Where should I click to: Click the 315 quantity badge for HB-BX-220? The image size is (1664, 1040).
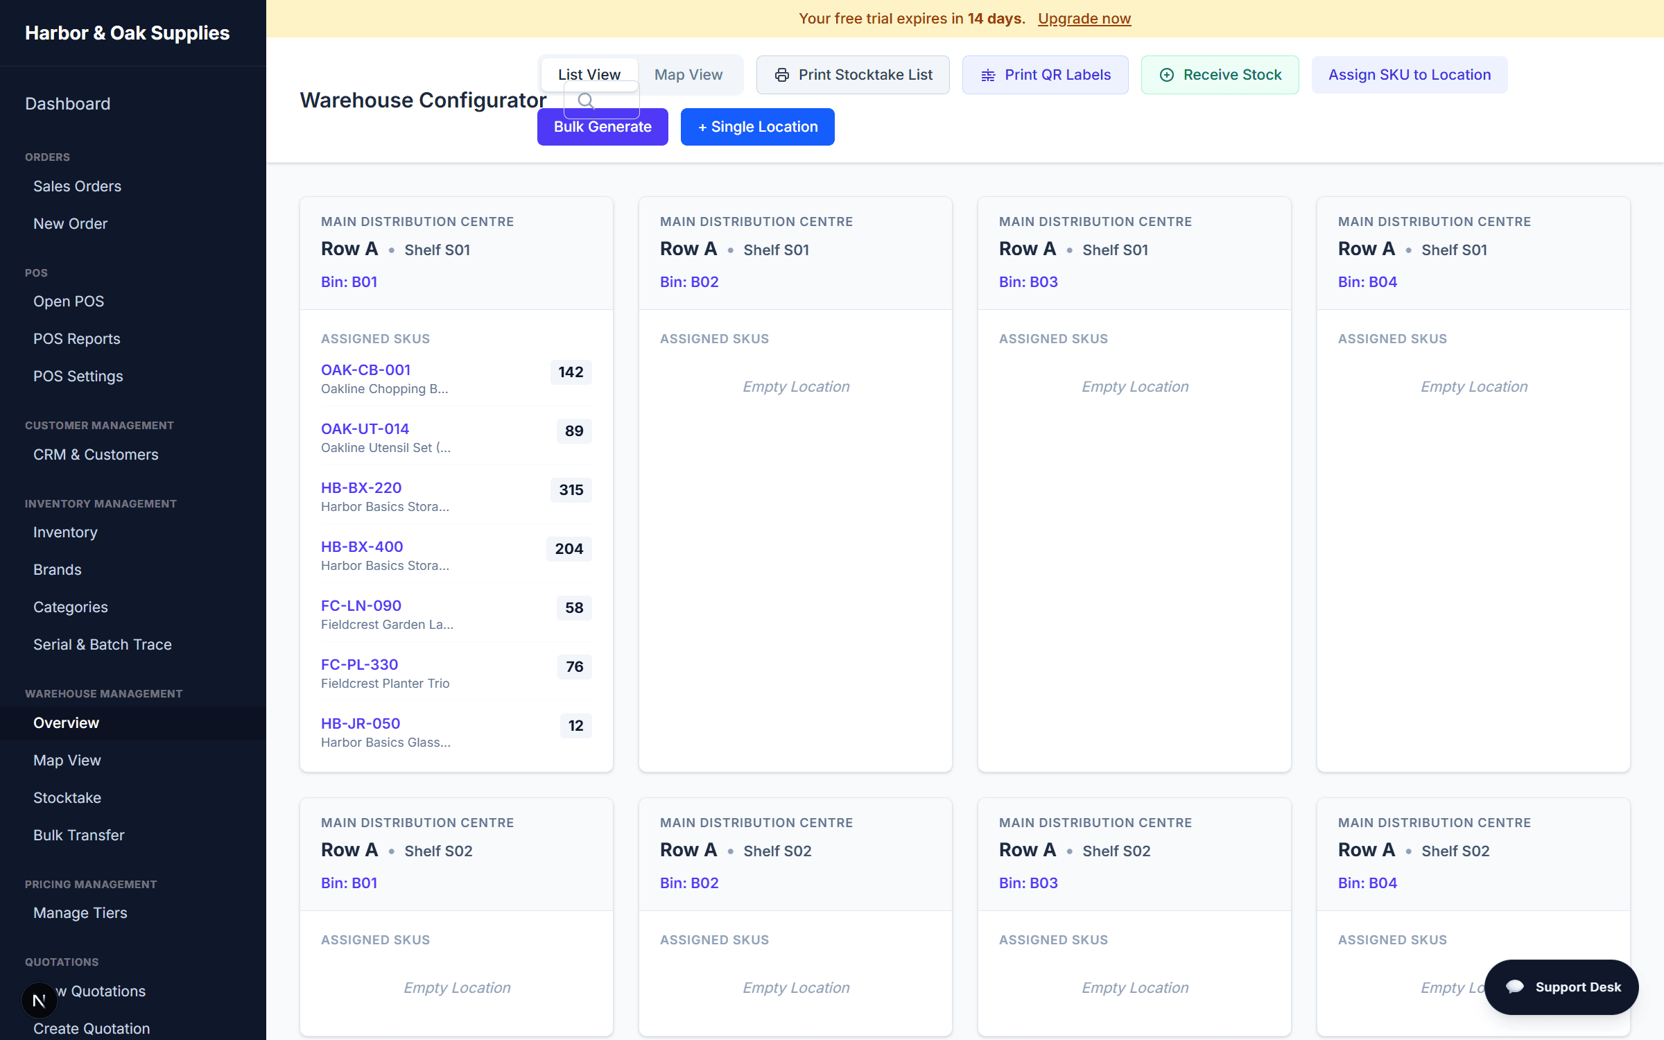(x=571, y=490)
